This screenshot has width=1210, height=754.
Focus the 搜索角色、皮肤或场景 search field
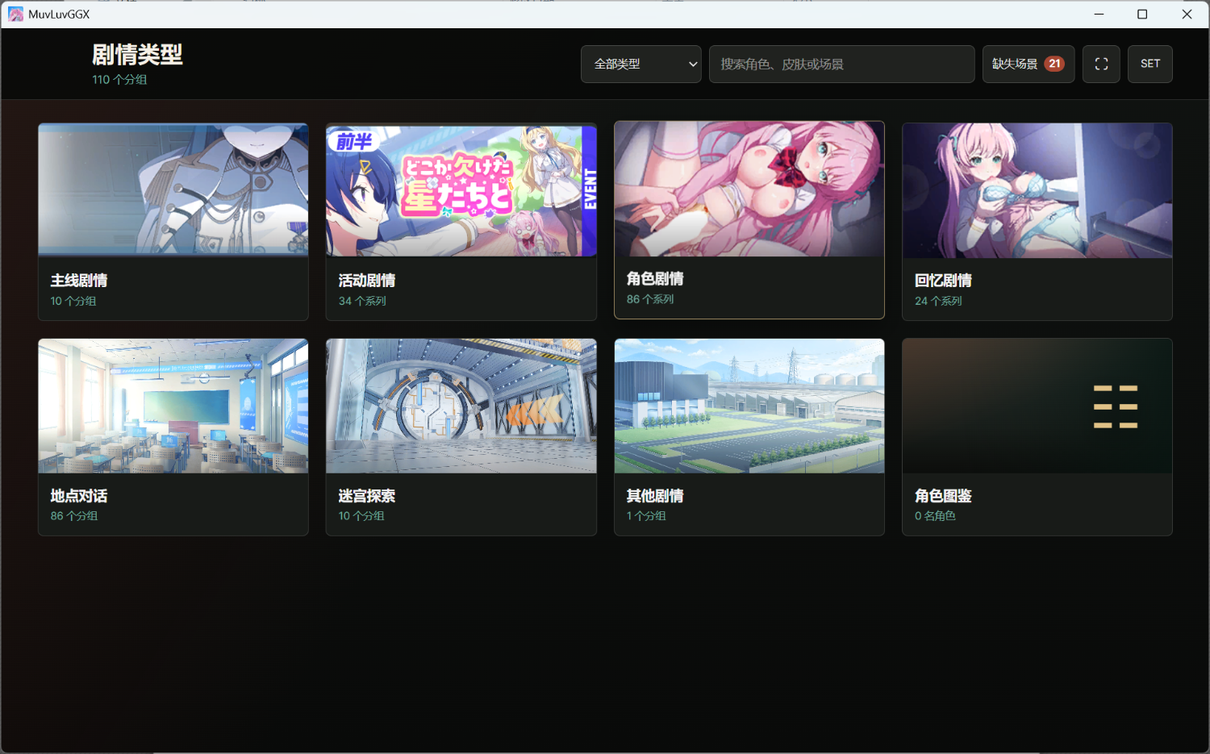pyautogui.click(x=841, y=64)
